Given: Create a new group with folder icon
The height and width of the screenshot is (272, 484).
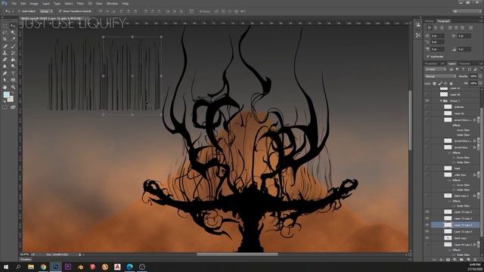Looking at the screenshot, I should click(461, 260).
